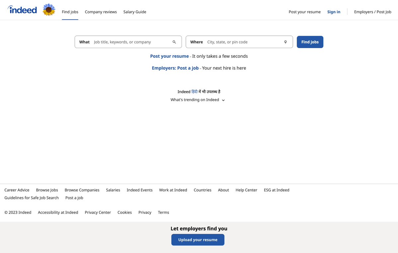Switch to Hindi language link
Screen dimensions: 398x253
tap(195, 92)
